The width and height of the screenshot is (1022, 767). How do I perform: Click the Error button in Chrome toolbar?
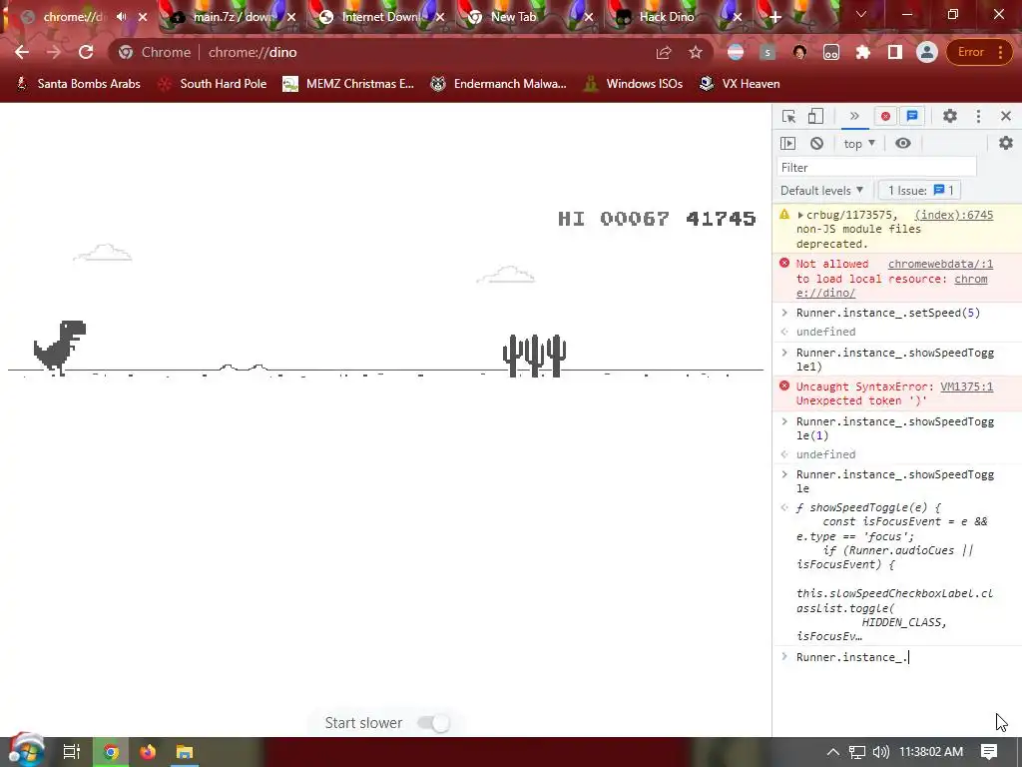[x=977, y=52]
